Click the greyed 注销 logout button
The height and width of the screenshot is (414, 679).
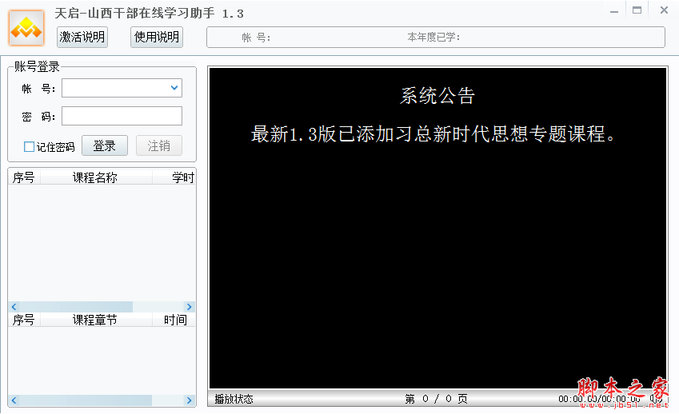click(x=159, y=145)
